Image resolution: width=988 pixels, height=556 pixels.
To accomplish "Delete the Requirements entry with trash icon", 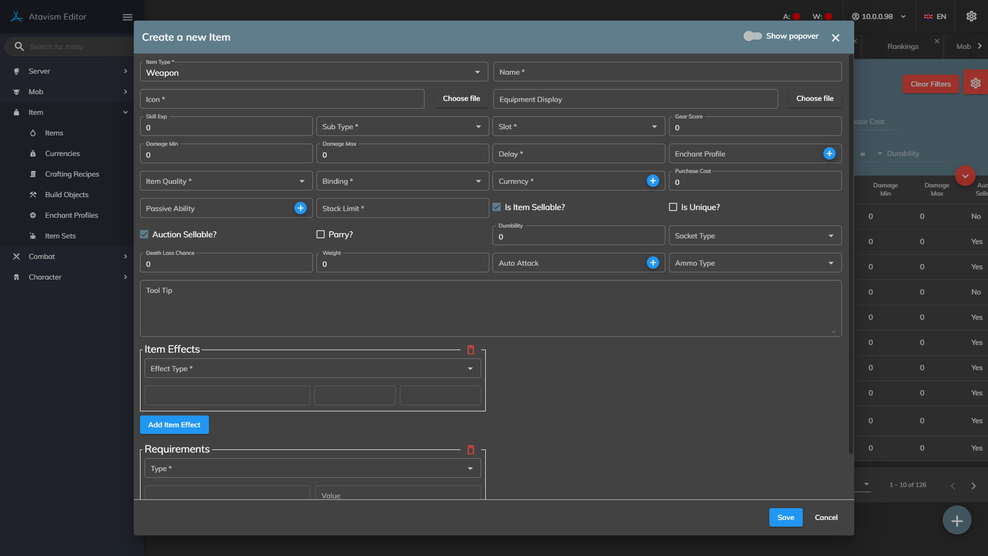I will (470, 450).
